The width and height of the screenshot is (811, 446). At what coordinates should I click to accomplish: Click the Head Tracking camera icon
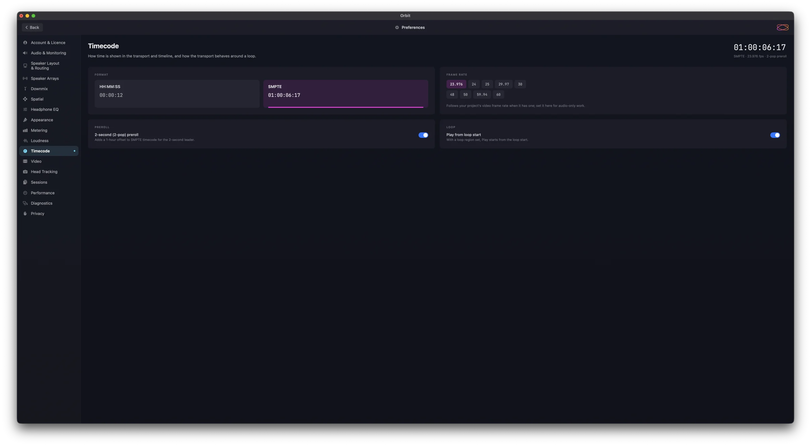pos(25,172)
